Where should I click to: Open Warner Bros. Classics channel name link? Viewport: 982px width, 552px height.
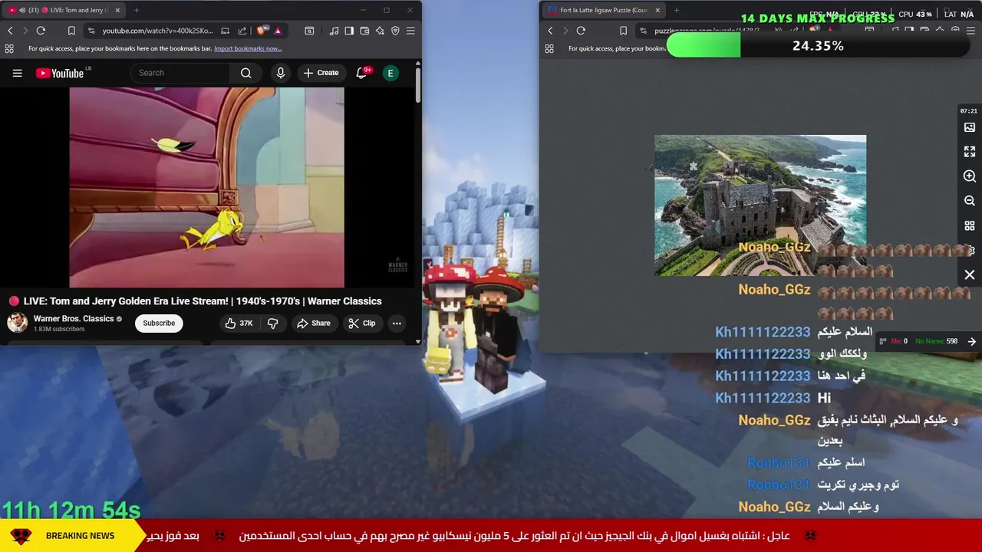point(74,318)
